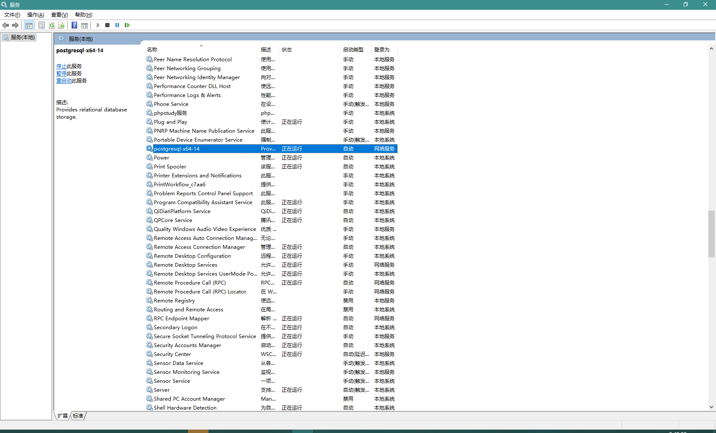
Task: Select the Shell Hardware Detection row
Action: [x=271, y=407]
